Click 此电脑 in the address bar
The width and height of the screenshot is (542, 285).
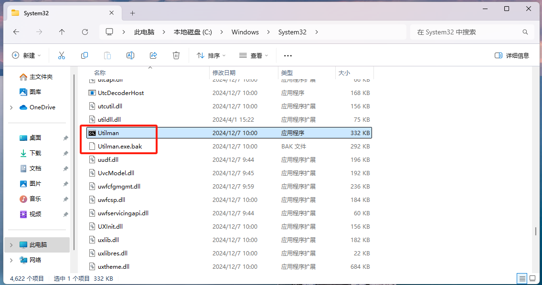pos(144,32)
